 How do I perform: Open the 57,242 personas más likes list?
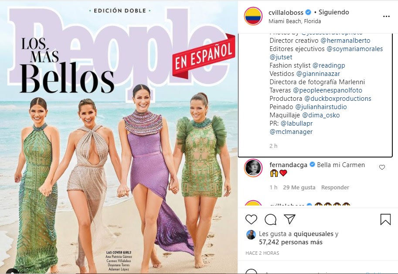coord(291,242)
